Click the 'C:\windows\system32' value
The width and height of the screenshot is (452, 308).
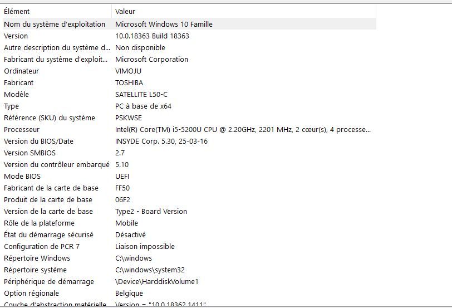coord(150,270)
